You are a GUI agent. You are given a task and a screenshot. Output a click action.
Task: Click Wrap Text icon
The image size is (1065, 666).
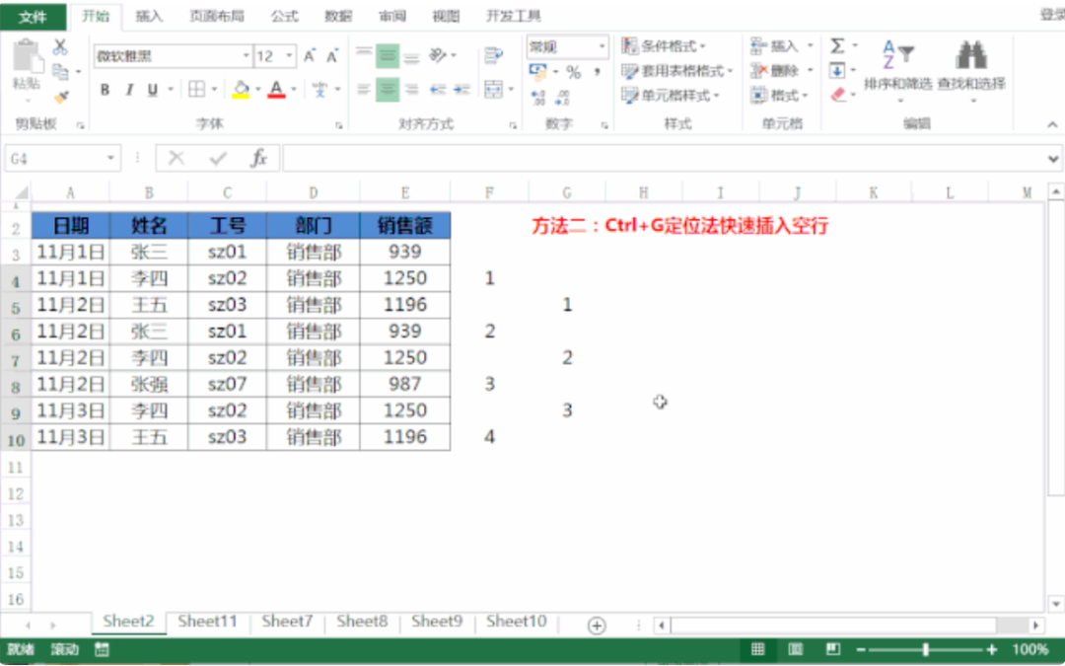click(494, 55)
